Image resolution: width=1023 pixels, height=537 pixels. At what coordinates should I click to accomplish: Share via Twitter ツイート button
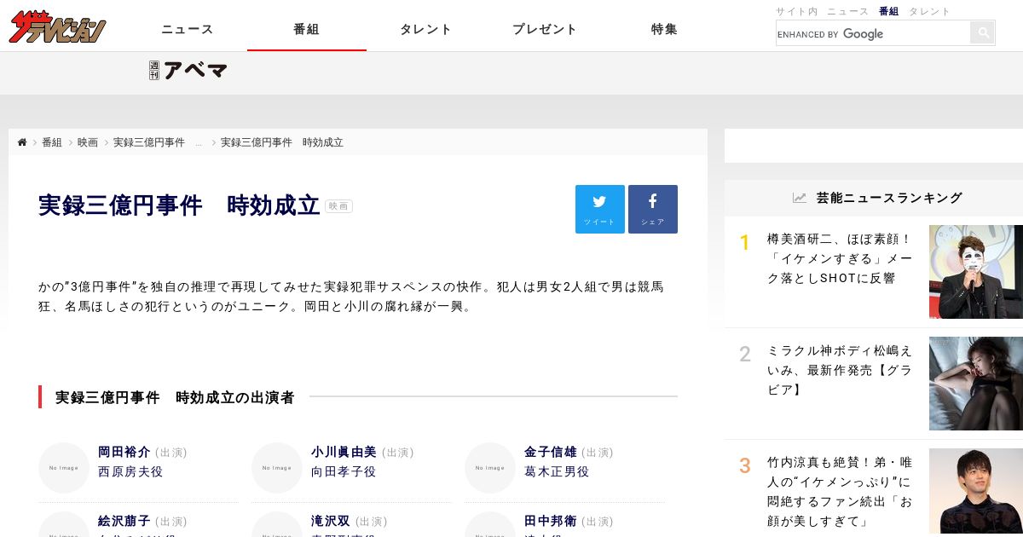point(600,209)
